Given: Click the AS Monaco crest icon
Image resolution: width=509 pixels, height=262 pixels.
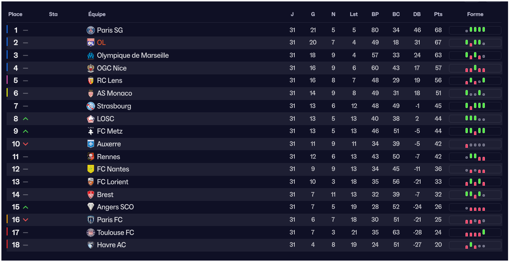Looking at the screenshot, I should point(91,93).
